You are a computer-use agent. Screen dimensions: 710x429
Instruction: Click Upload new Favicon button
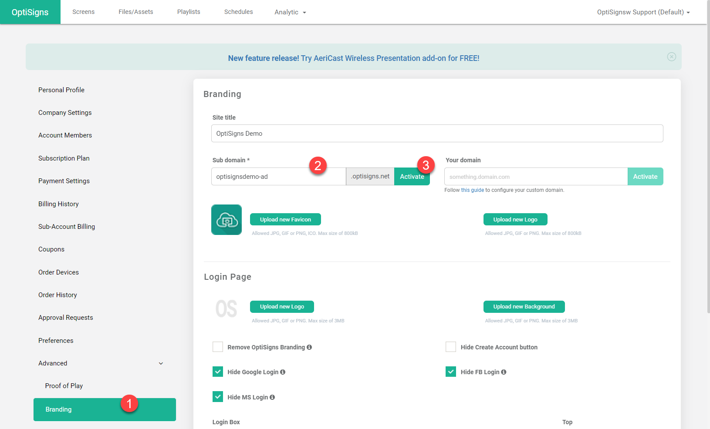coord(285,219)
